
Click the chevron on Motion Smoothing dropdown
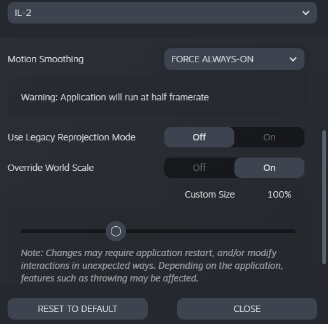pyautogui.click(x=293, y=59)
